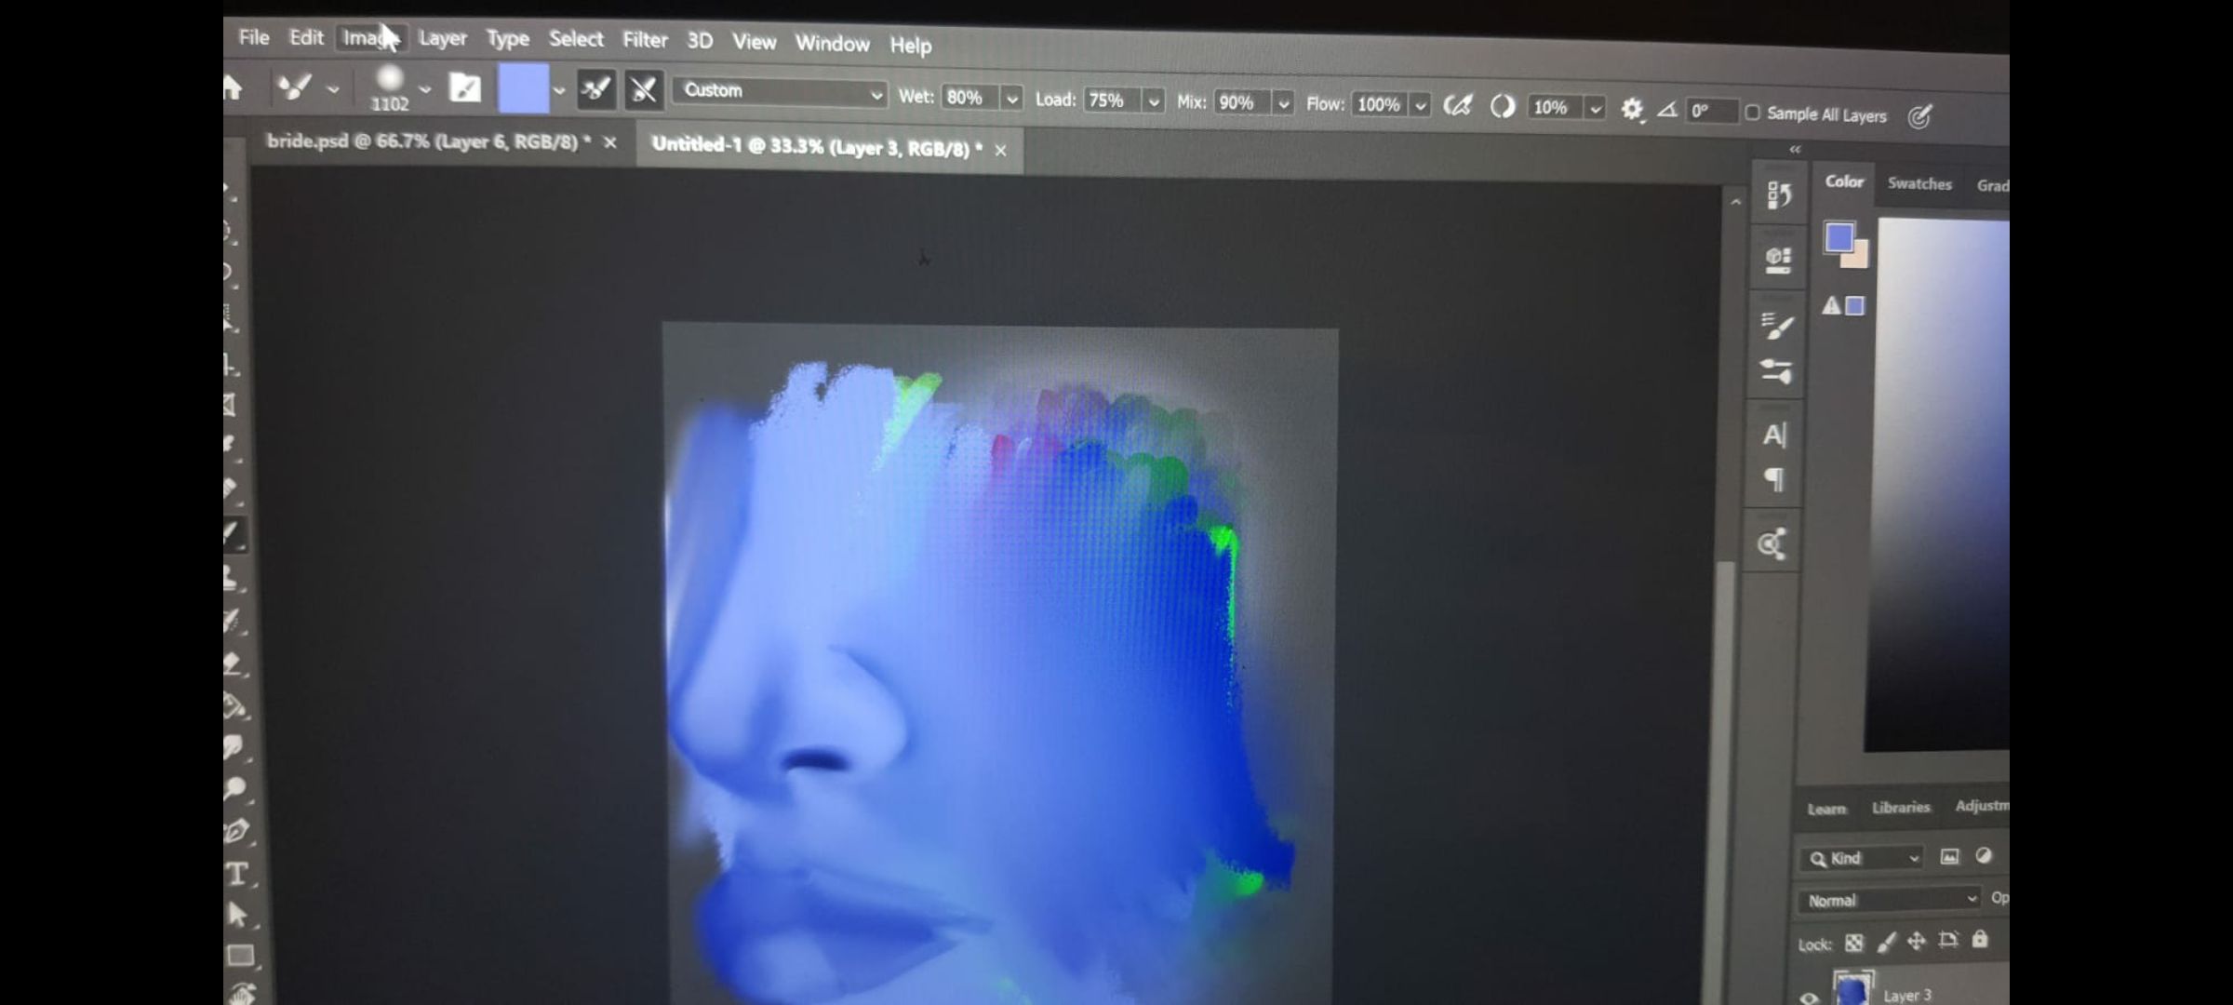Open the Character panel icon
Screen dimensions: 2233x1005
coord(1774,435)
